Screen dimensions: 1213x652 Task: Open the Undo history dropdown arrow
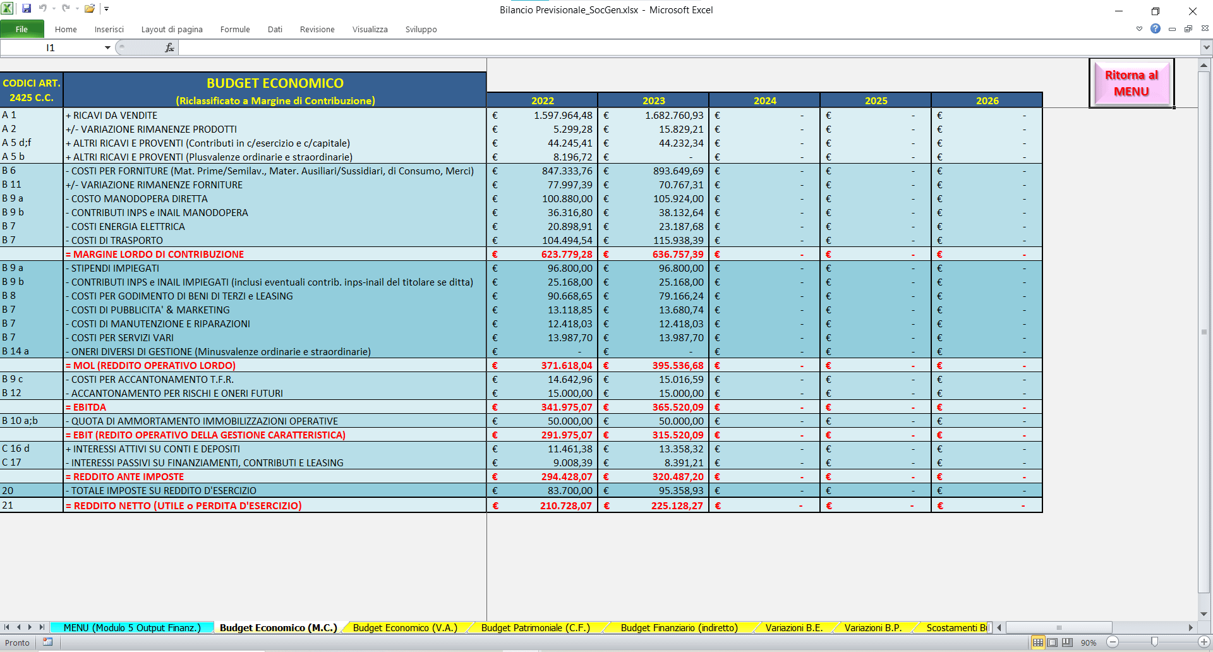54,9
